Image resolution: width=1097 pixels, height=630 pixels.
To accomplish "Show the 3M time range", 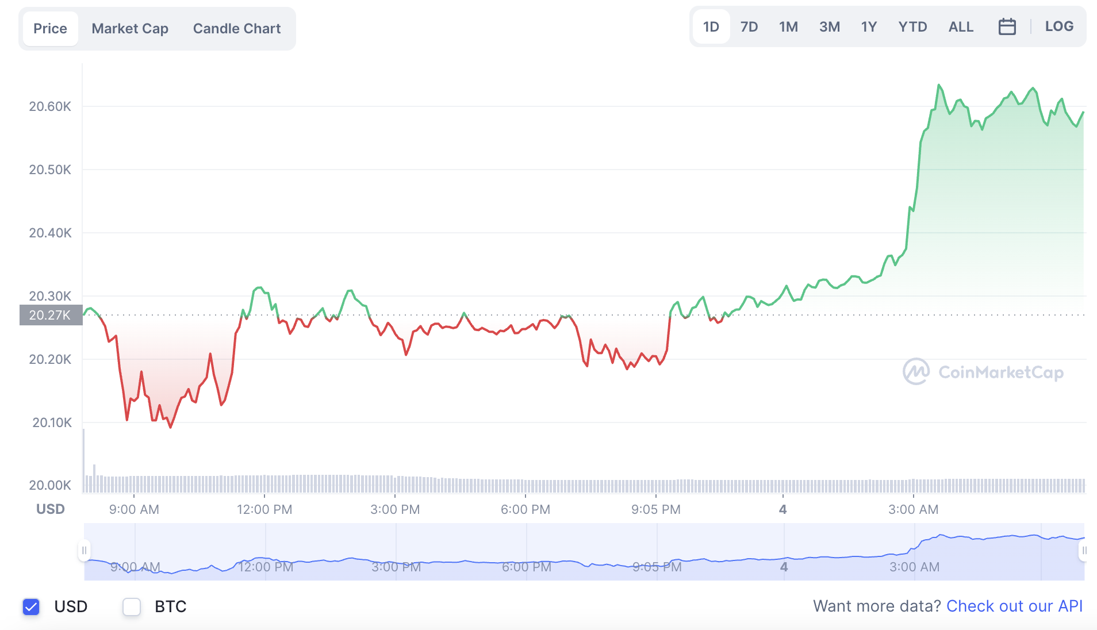I will pyautogui.click(x=829, y=27).
